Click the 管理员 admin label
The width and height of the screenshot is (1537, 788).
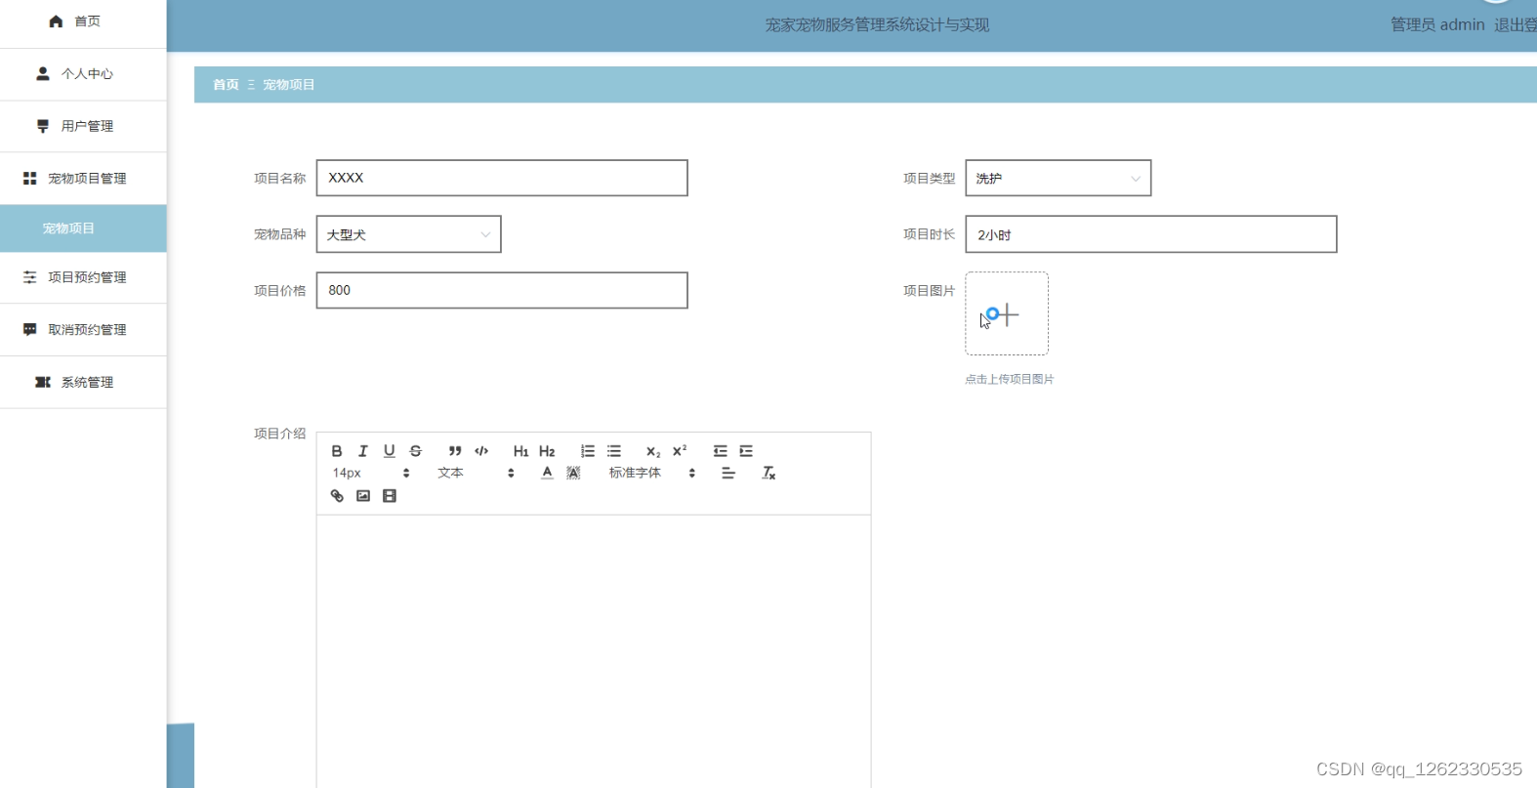pos(1437,25)
